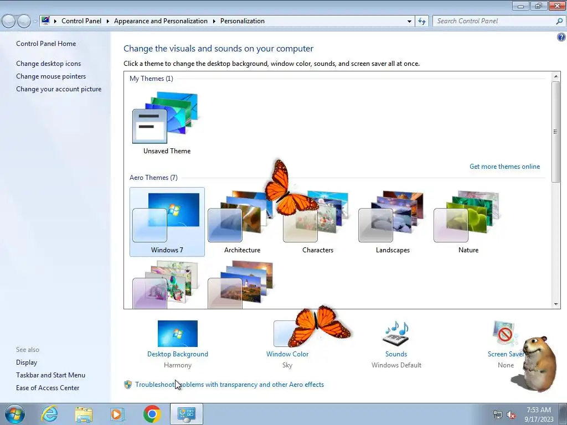This screenshot has height=425, width=567.
Task: Apply the Nature theme
Action: point(467,221)
